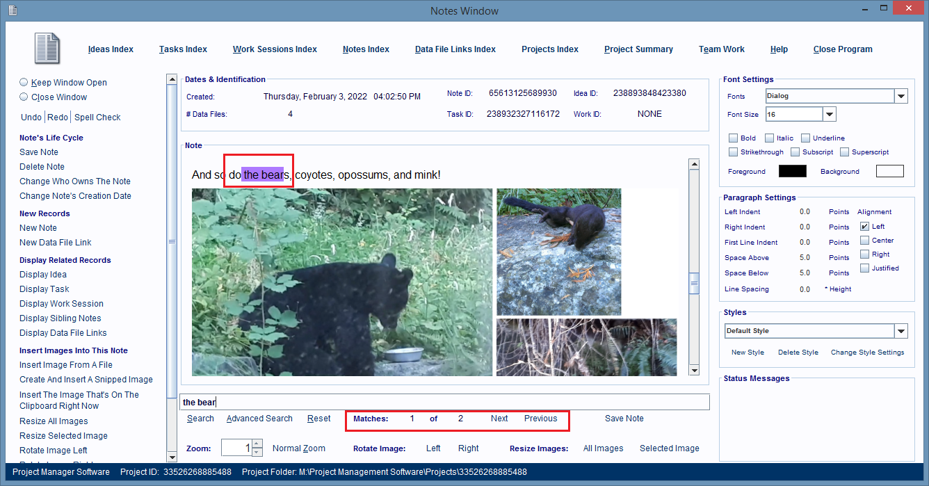Click Spell Check in left panel
Screen dimensions: 929x486
(x=97, y=118)
